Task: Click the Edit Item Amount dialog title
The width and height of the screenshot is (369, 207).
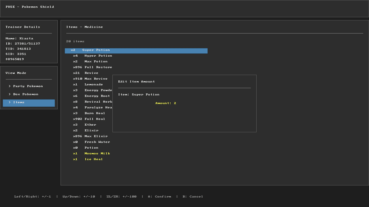Action: click(x=136, y=82)
